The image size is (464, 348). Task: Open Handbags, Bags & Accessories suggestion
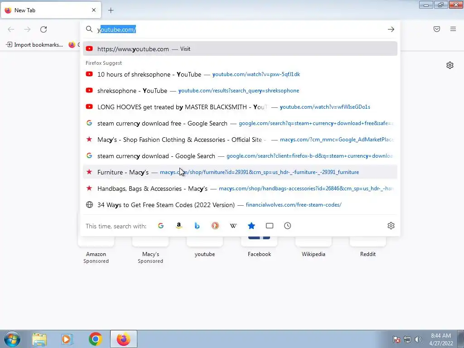click(240, 188)
